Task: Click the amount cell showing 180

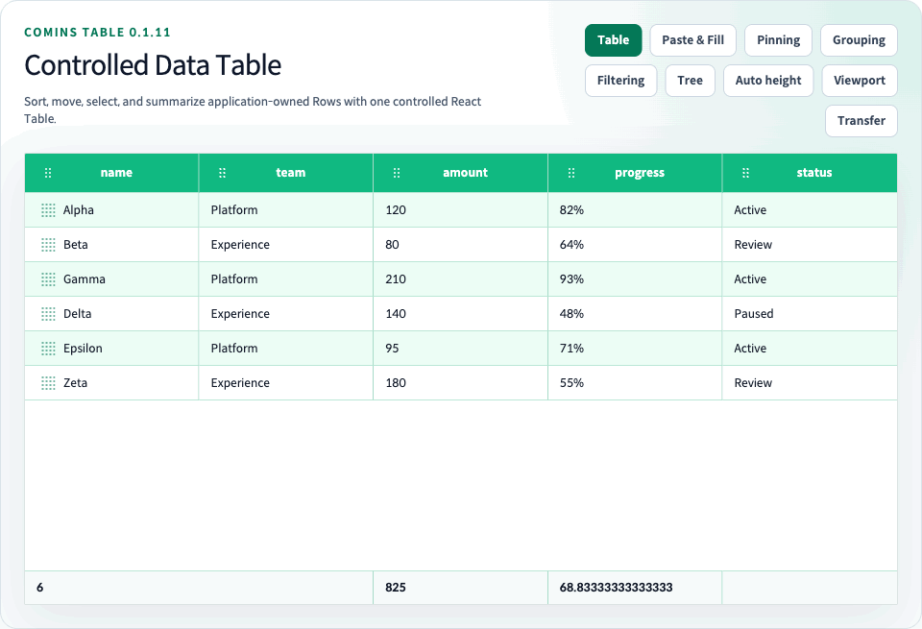Action: tap(460, 383)
